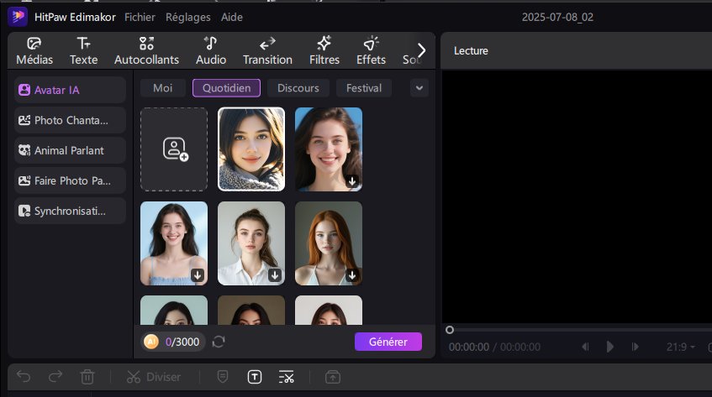Download the smiling brunette avatar against blue sky
Viewport: 712px width, 397px height.
[352, 181]
